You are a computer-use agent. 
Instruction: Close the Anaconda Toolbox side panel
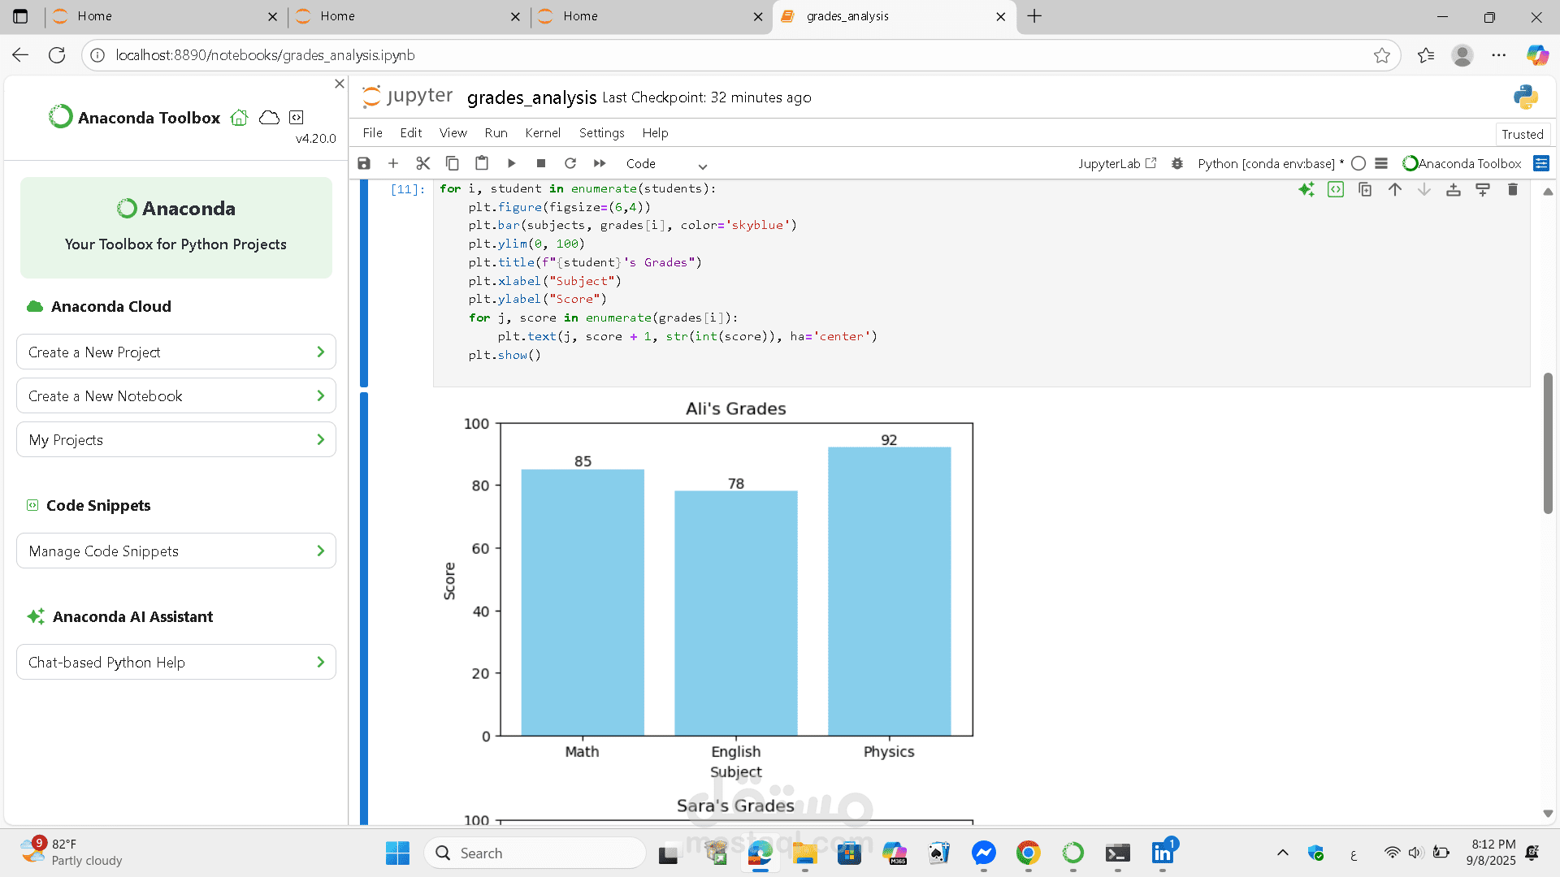340,84
